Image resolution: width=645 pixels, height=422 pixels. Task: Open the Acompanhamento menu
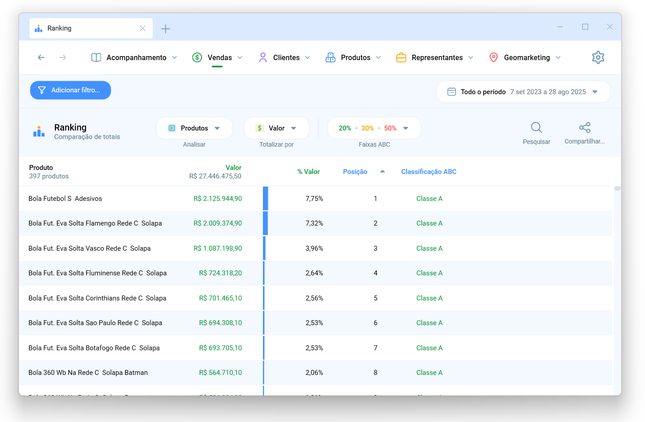tap(134, 57)
